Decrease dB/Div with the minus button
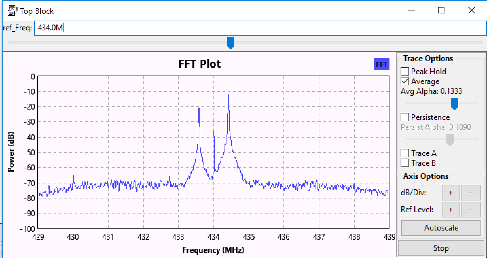The height and width of the screenshot is (258, 487). (471, 193)
